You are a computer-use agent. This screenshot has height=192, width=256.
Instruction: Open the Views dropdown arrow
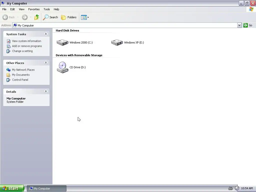coord(88,17)
